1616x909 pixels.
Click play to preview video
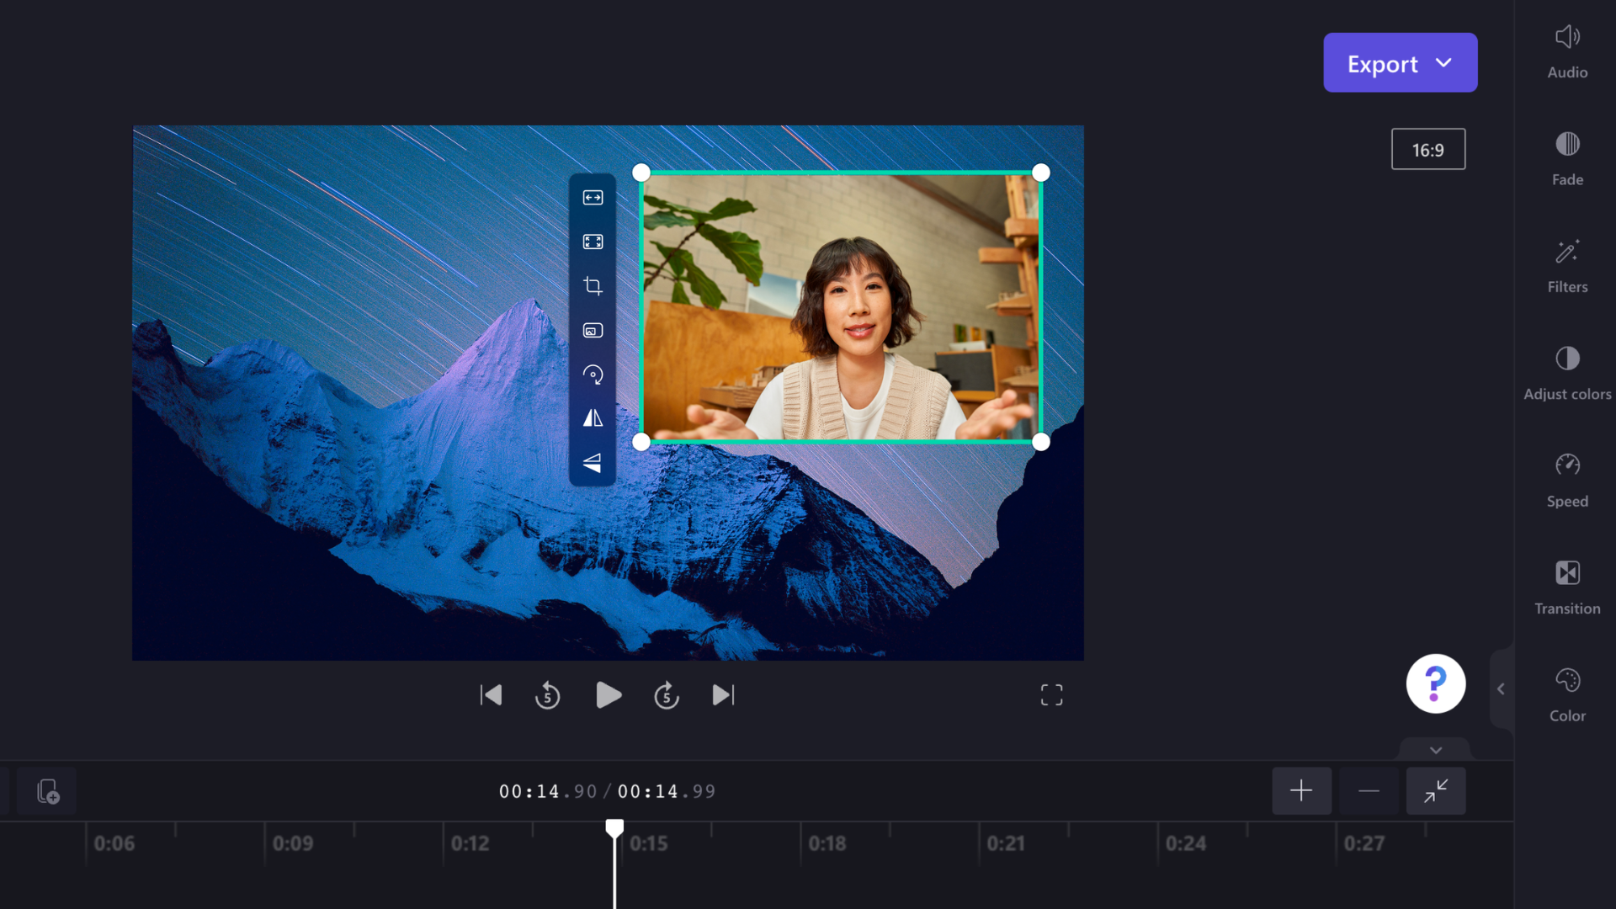[x=607, y=694]
